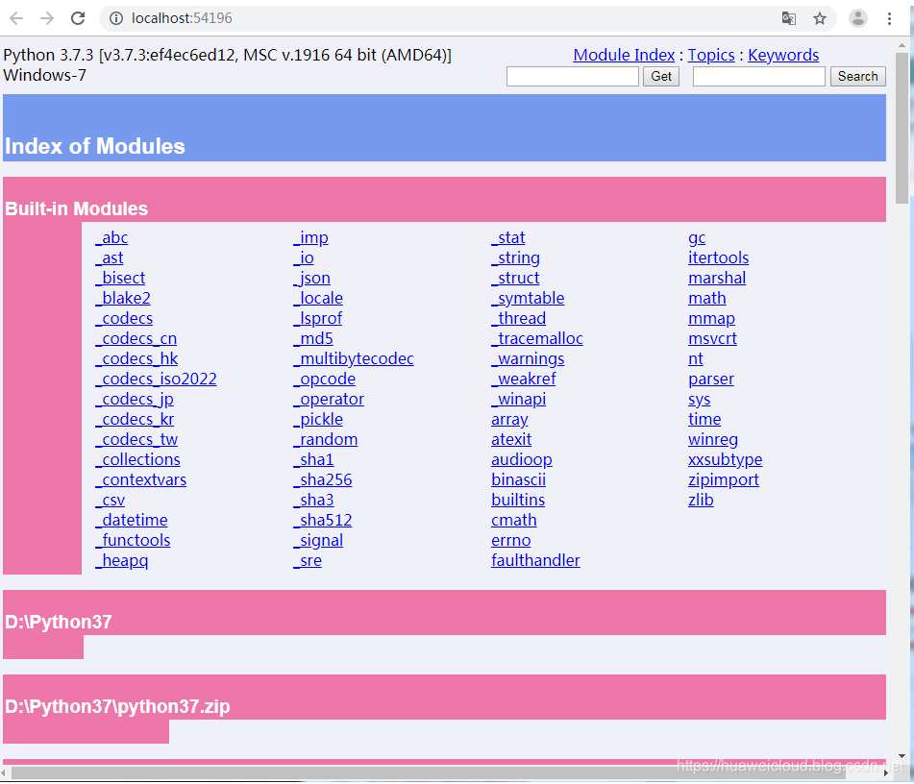Focus the text field next to Get

point(573,76)
